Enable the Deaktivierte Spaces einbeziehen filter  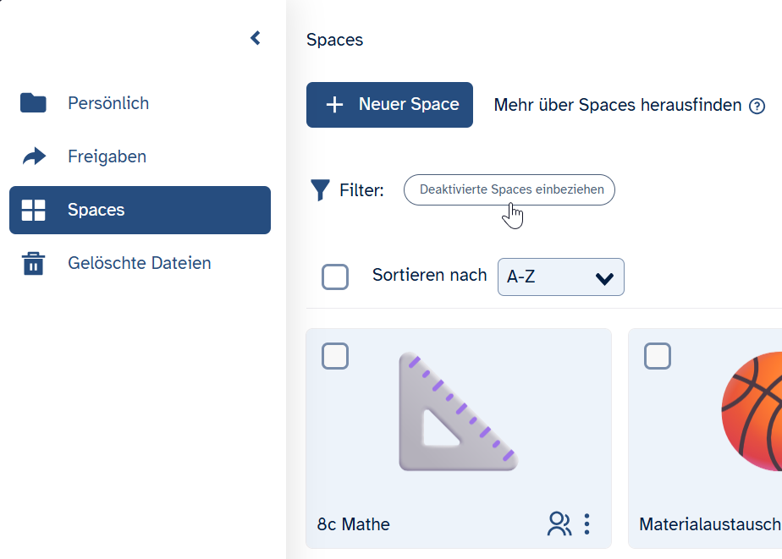509,190
